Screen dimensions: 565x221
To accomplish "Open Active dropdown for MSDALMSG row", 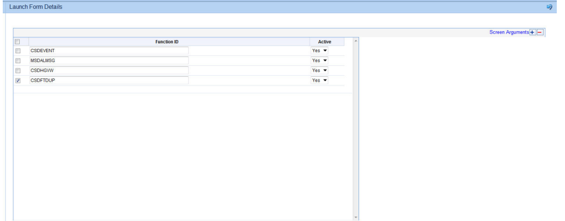I will [x=320, y=60].
